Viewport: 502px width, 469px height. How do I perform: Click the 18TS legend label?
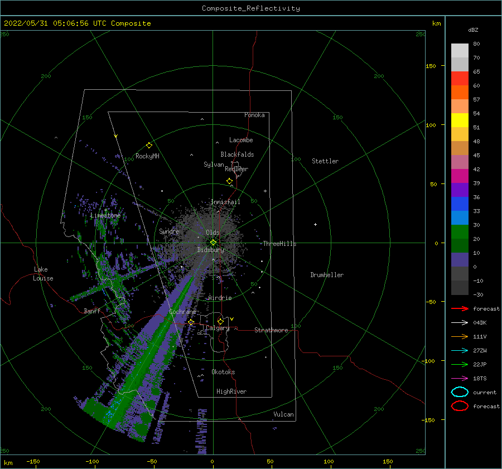coord(480,379)
